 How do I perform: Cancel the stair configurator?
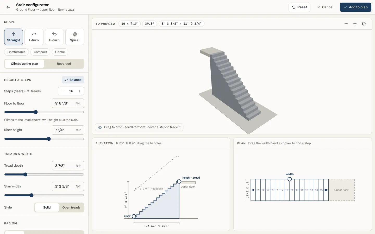325,7
